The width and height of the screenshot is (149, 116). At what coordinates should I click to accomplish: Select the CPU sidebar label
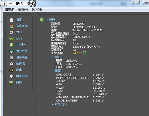19,32
